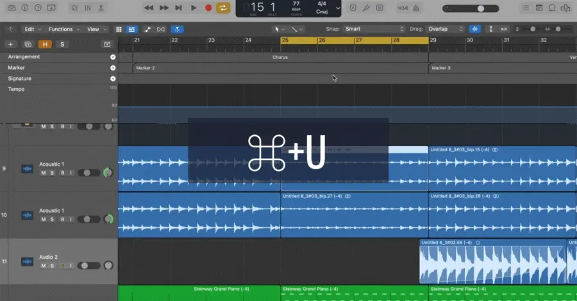Click the red Record button

[208, 8]
